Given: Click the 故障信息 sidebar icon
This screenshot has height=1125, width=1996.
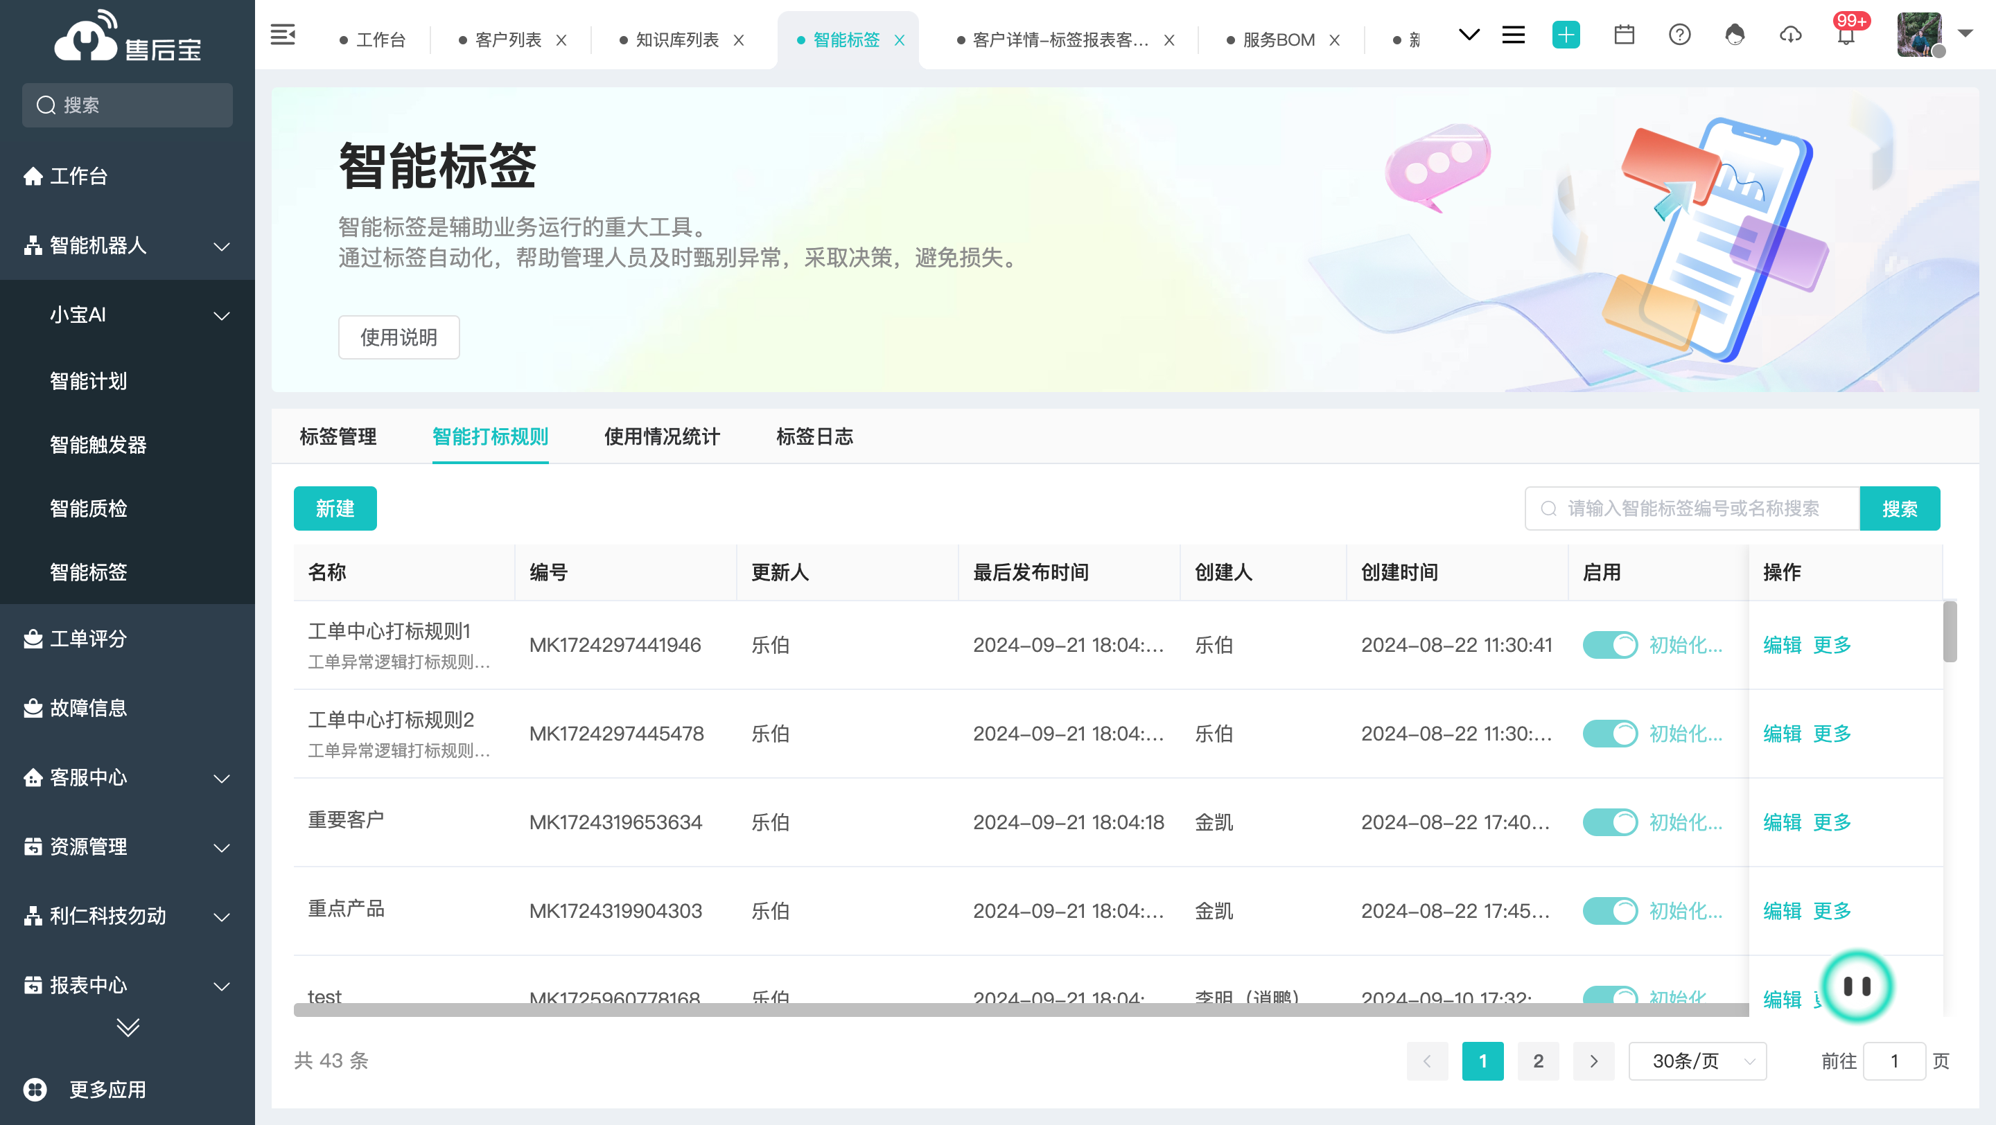Looking at the screenshot, I should 33,708.
